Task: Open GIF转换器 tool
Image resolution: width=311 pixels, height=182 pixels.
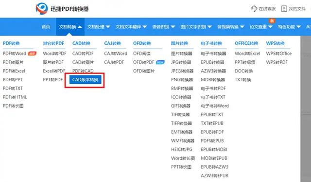Action: [181, 106]
